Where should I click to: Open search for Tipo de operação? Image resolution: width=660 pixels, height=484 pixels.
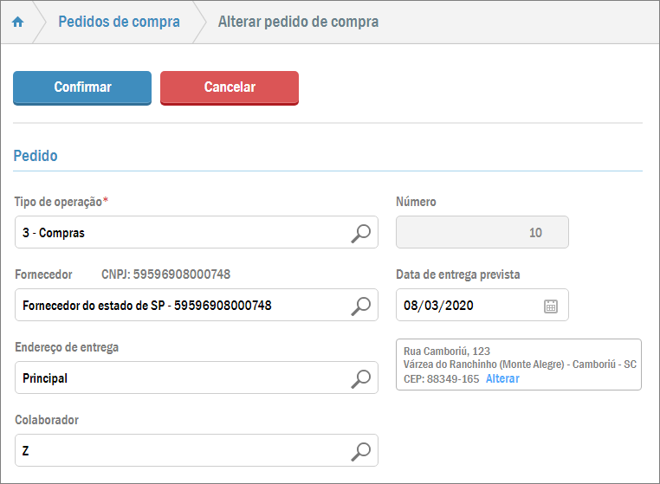pos(361,233)
